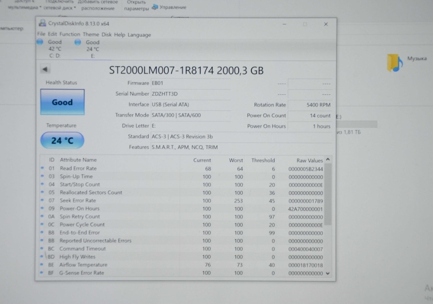Click the status dot beside Command Timeout
The height and width of the screenshot is (304, 433).
click(x=42, y=249)
